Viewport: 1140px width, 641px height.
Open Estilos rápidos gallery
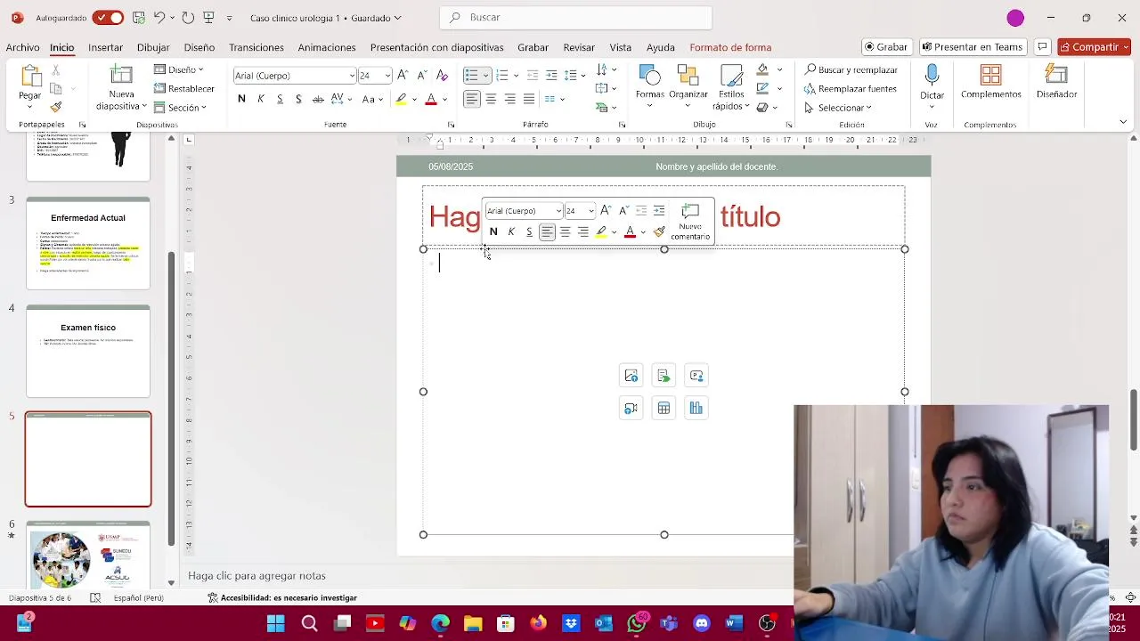click(731, 87)
